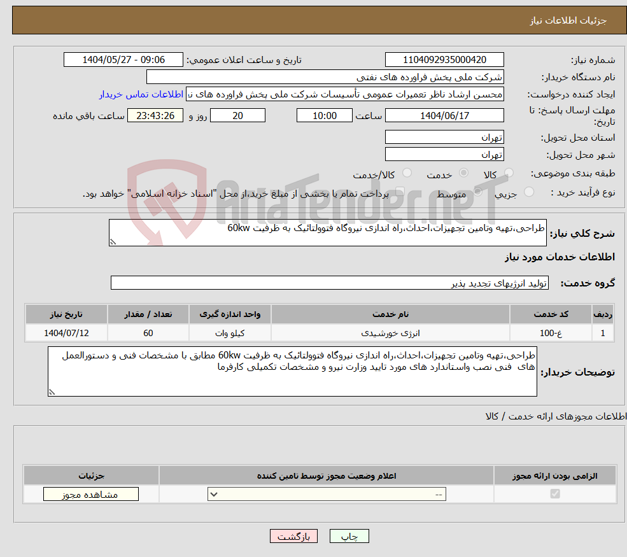Screen dimensions: 627x557
Task: Click the چاپ button
Action: pyautogui.click(x=349, y=535)
